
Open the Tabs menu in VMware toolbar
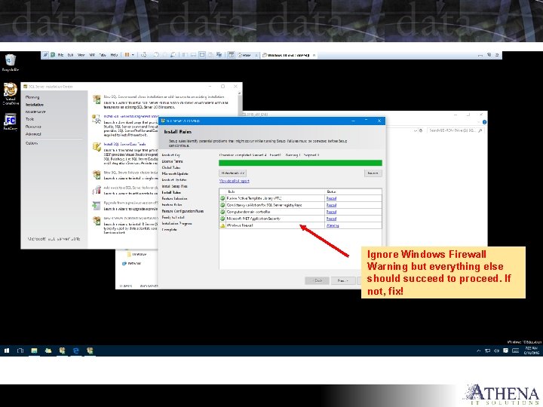click(x=103, y=55)
